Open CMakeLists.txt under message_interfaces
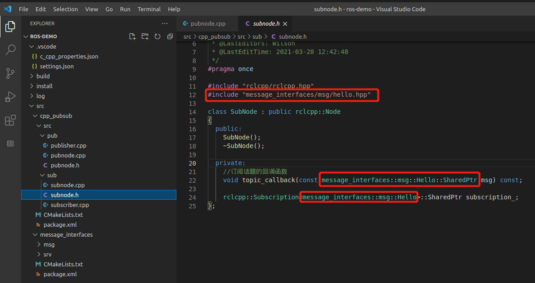Image resolution: width=535 pixels, height=283 pixels. (x=99, y=264)
